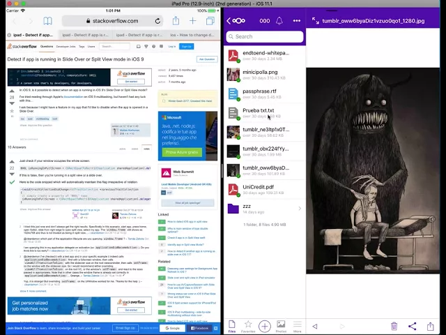Click the blue Sign Up button
This screenshot has height=335, width=446.
(x=186, y=46)
